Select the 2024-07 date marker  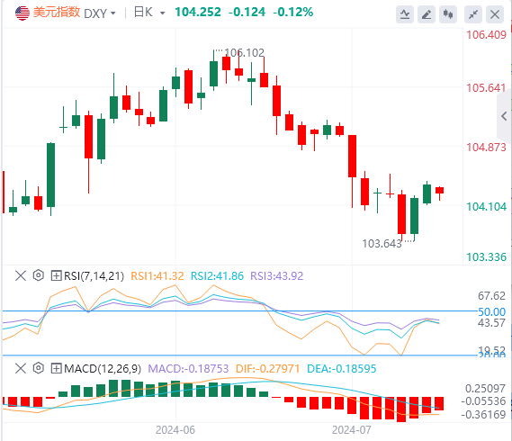(351, 430)
